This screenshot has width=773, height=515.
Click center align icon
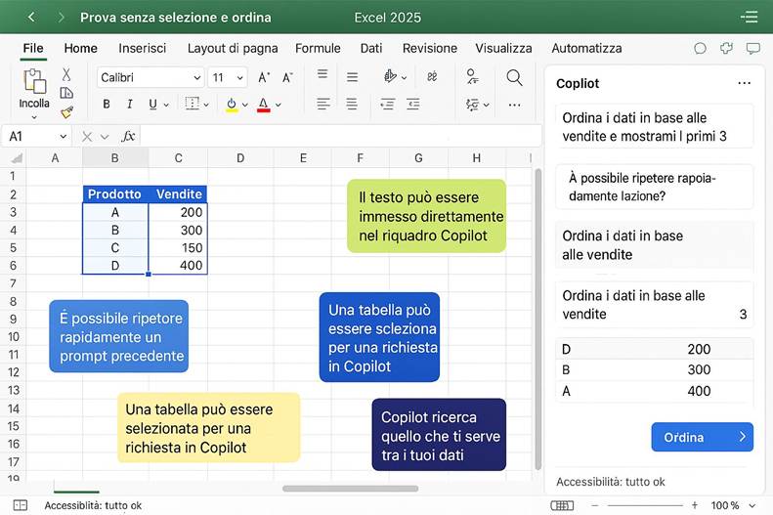[352, 104]
